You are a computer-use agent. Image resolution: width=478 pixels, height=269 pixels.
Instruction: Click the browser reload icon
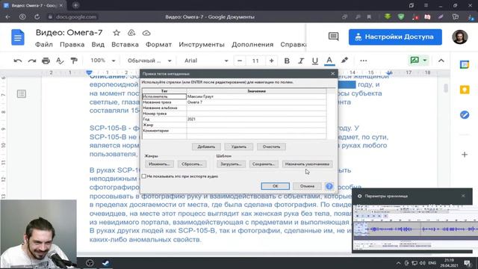37,17
